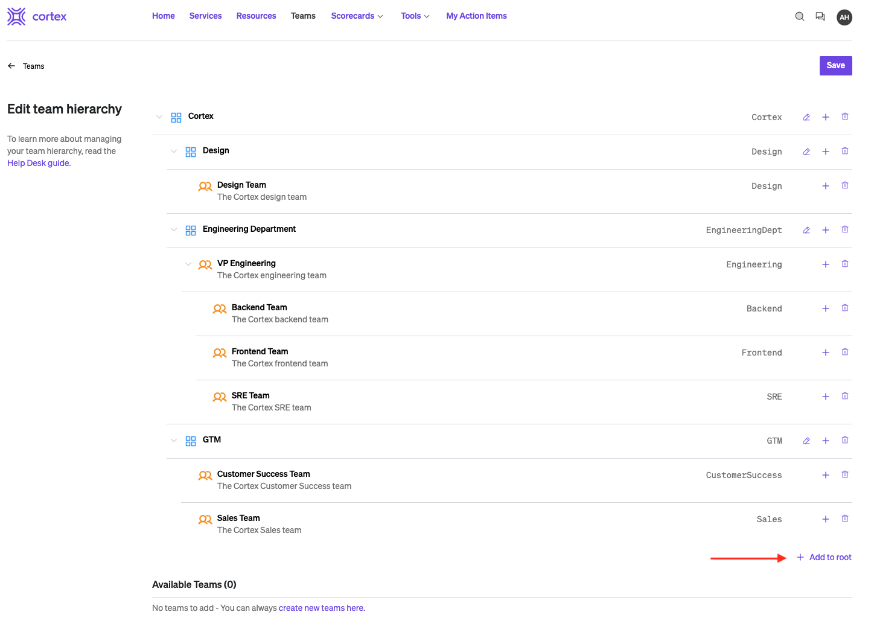874x632 pixels.
Task: Click the CustomerSuccess tag text
Action: click(x=744, y=475)
